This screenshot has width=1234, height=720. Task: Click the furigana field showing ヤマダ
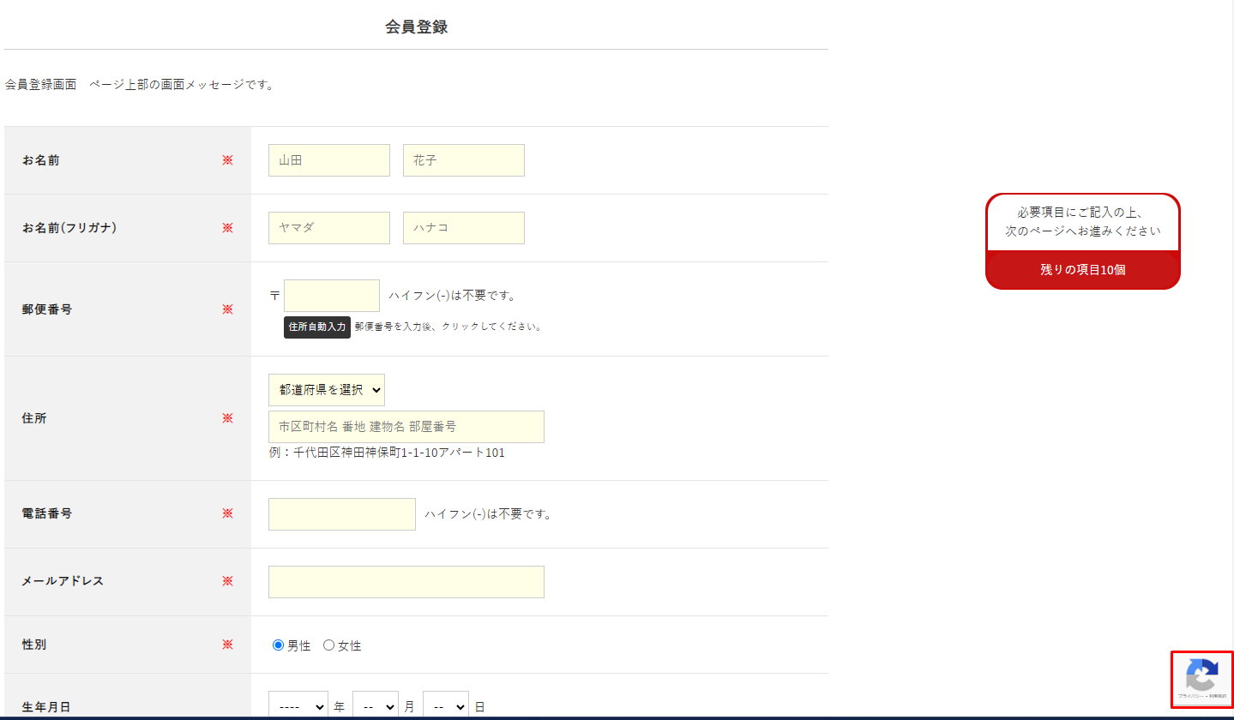tap(328, 228)
